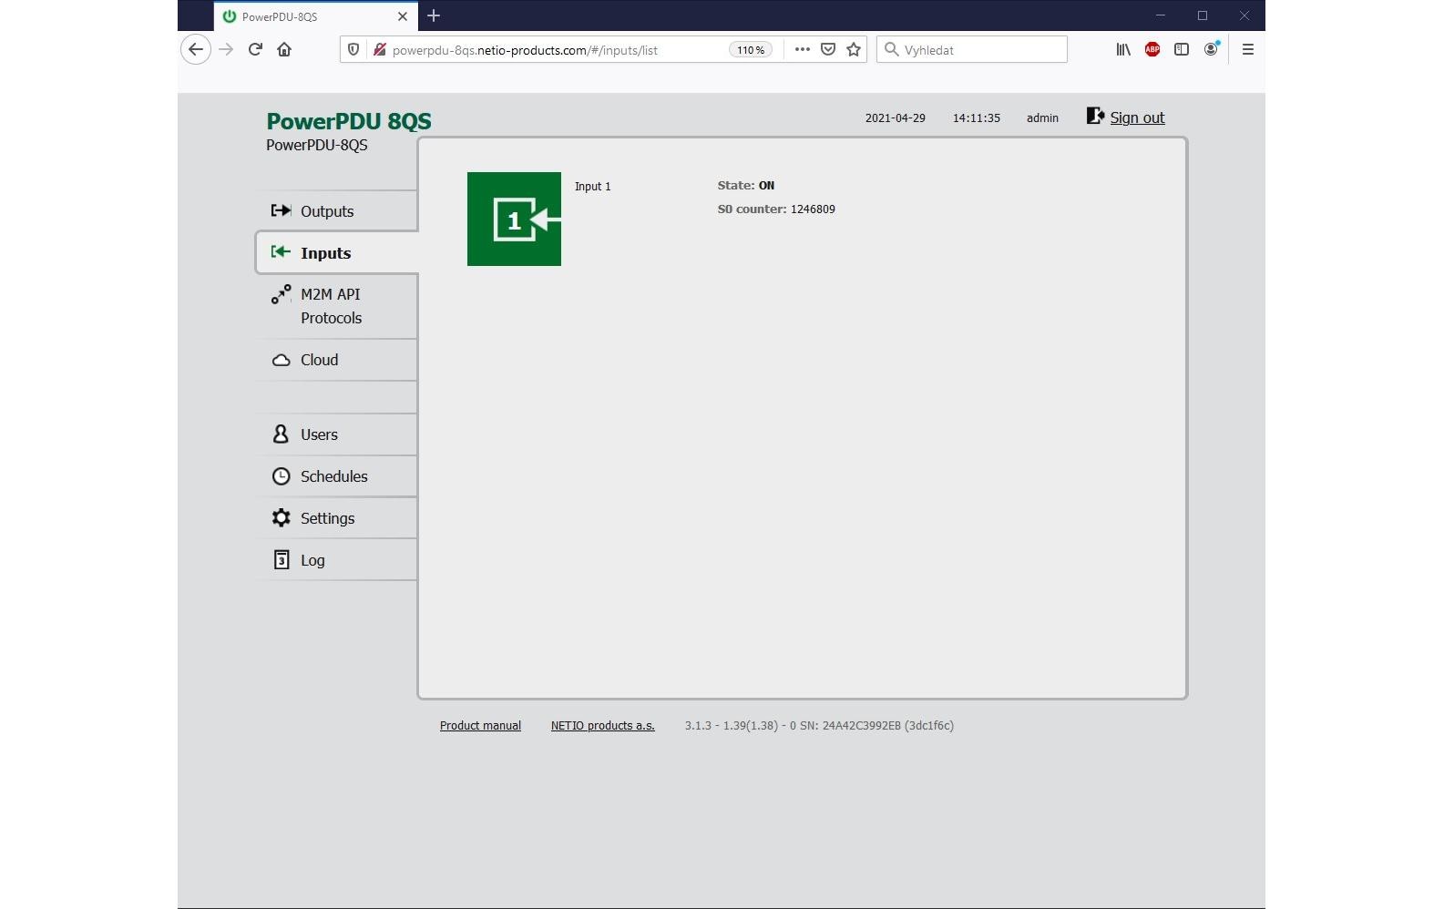Click the tracking protection shield icon
The image size is (1444, 909).
pyautogui.click(x=353, y=49)
